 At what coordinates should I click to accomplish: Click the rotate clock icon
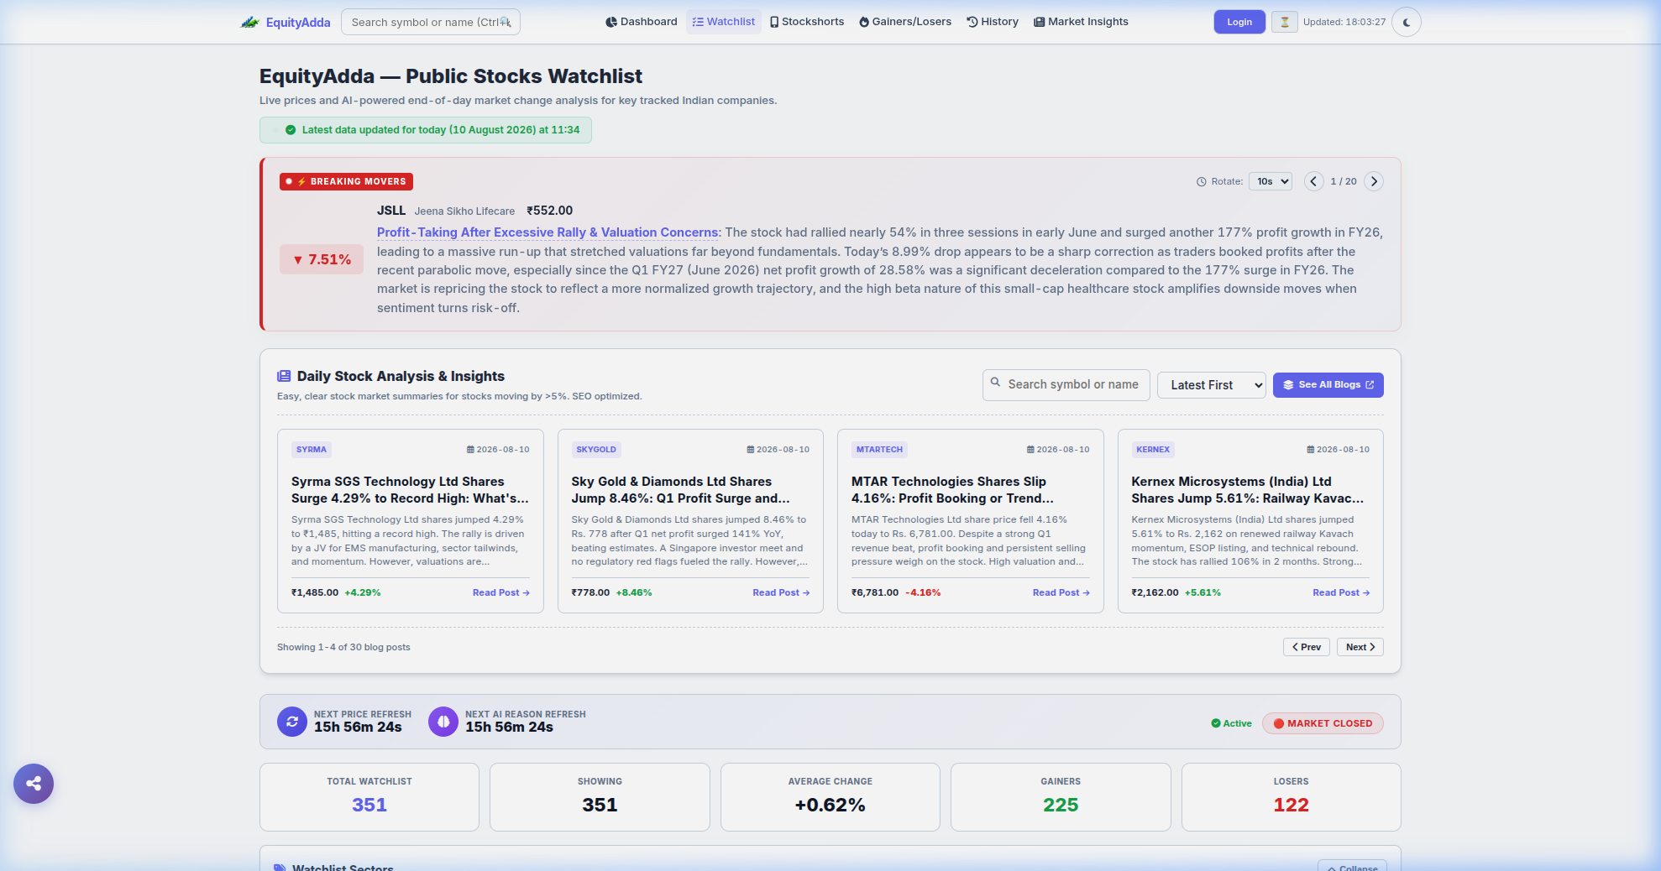pyautogui.click(x=1201, y=181)
